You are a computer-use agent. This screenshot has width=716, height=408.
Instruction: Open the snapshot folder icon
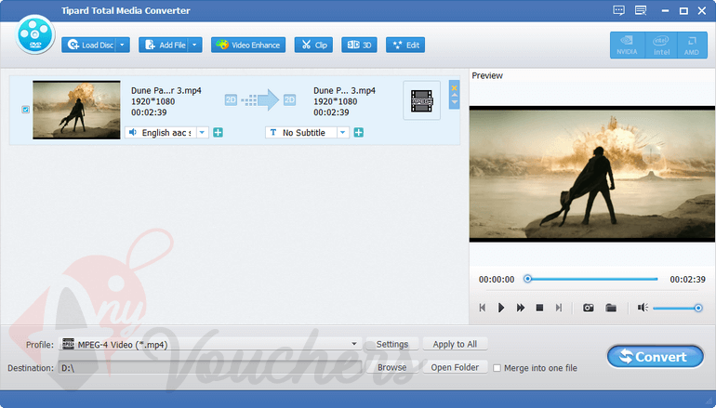(x=611, y=308)
